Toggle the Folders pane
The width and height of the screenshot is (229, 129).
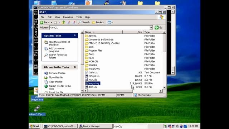tap(98, 22)
